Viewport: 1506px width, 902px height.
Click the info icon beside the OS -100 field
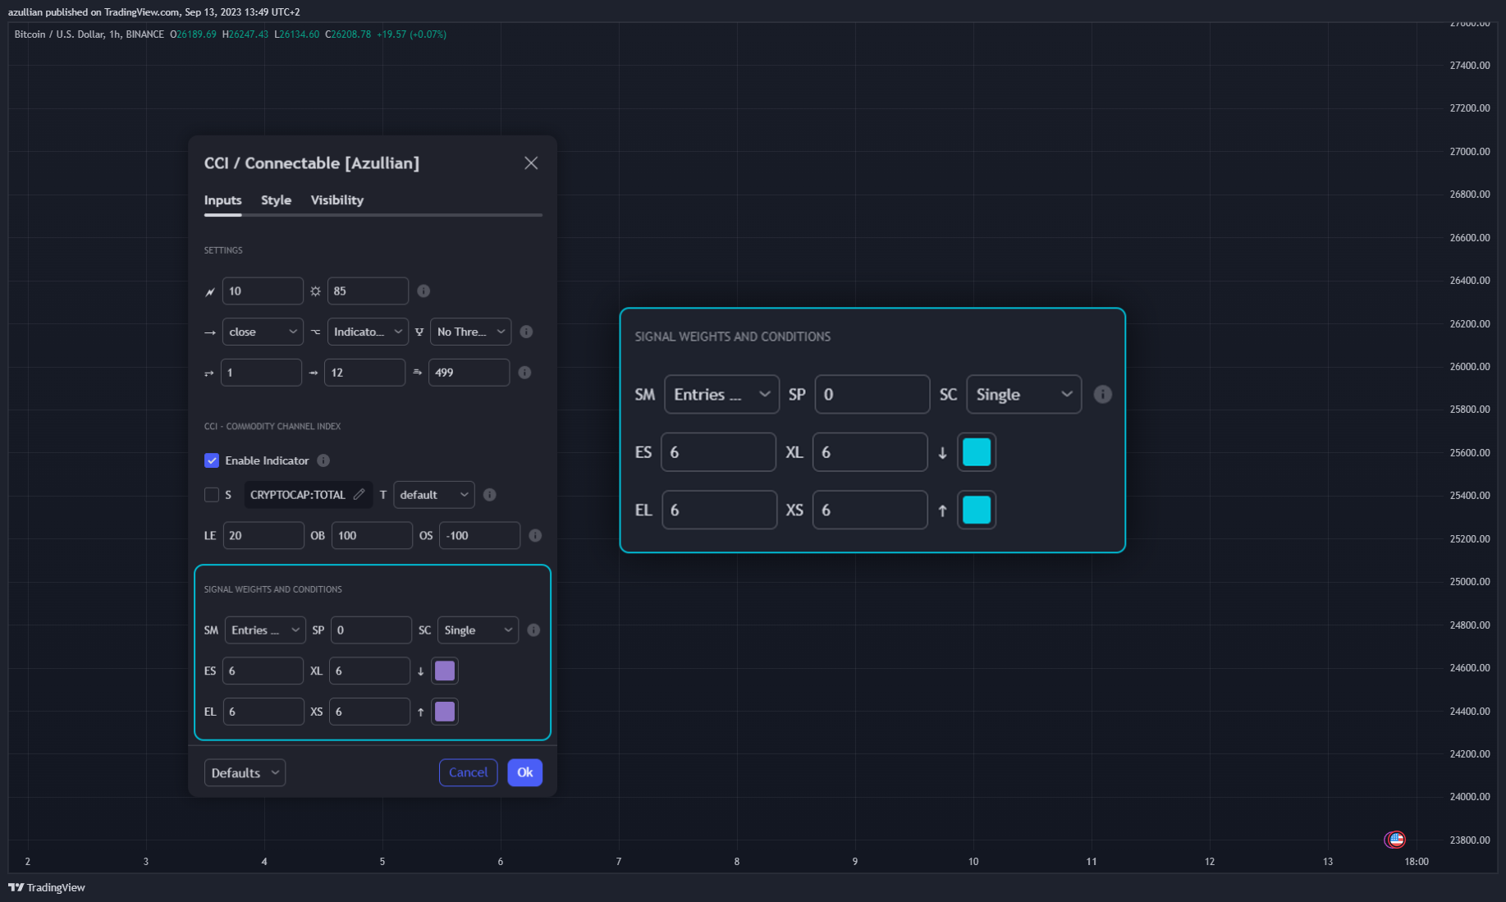(535, 535)
